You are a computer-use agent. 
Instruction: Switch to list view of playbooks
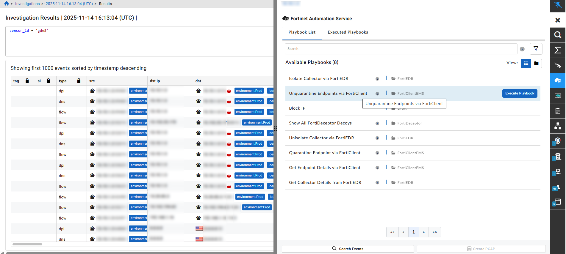tap(526, 63)
